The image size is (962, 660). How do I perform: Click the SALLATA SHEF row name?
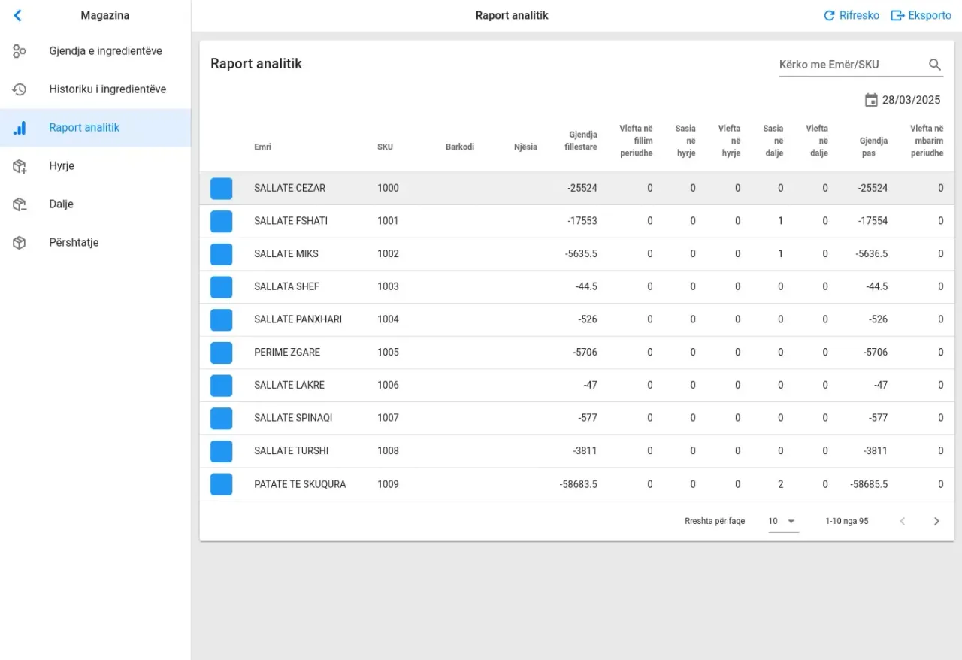287,286
